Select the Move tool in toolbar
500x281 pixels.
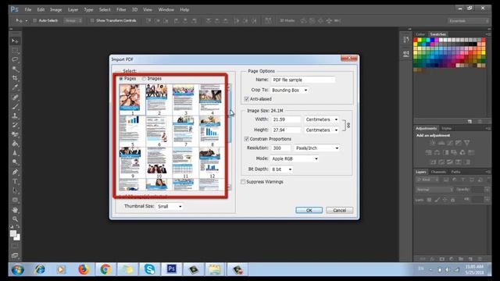tap(15, 41)
